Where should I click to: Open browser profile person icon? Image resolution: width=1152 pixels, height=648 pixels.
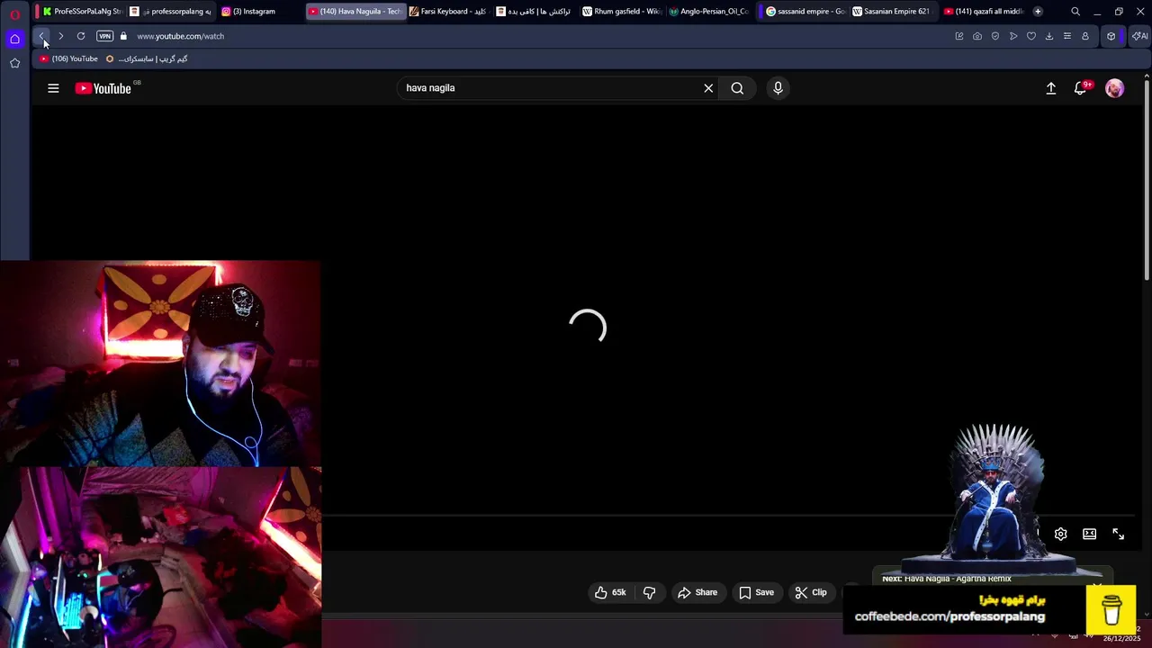click(1085, 36)
